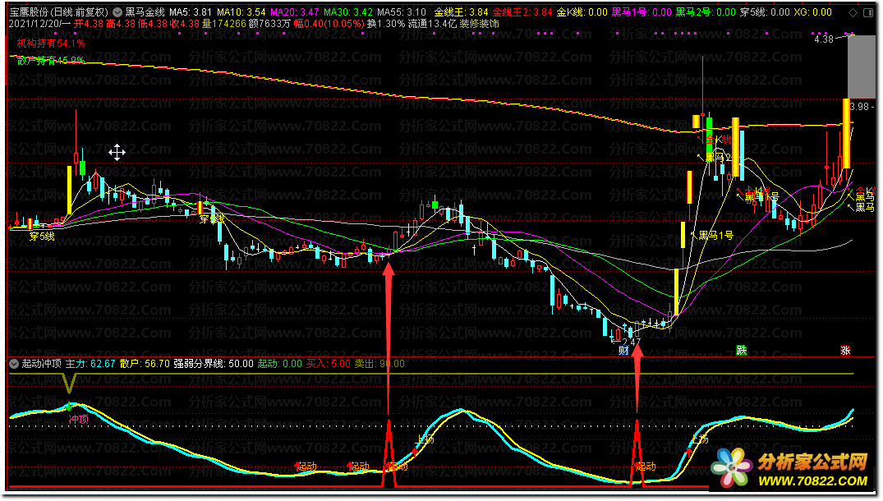Click the turnover 额7633万 value
This screenshot has width=883, height=501.
pos(269,24)
